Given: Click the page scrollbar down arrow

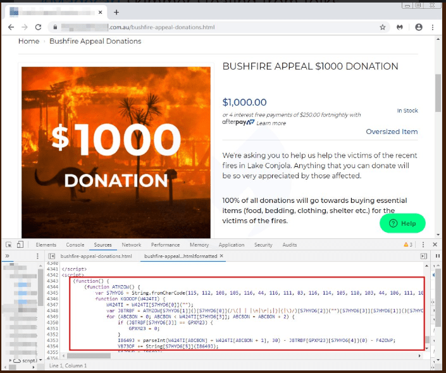Looking at the screenshot, I should point(438,235).
